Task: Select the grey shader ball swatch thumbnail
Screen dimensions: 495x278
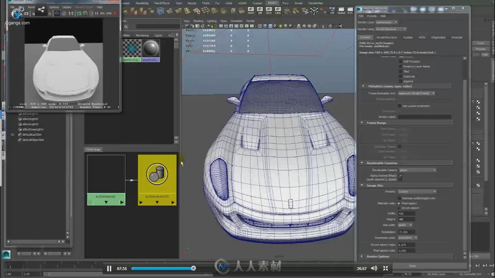Action: pos(151,48)
